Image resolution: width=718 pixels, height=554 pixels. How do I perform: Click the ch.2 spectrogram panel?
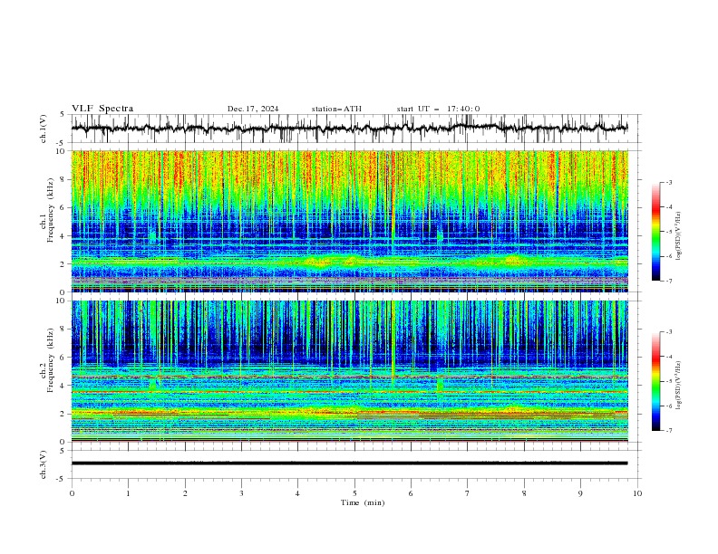pyautogui.click(x=349, y=371)
